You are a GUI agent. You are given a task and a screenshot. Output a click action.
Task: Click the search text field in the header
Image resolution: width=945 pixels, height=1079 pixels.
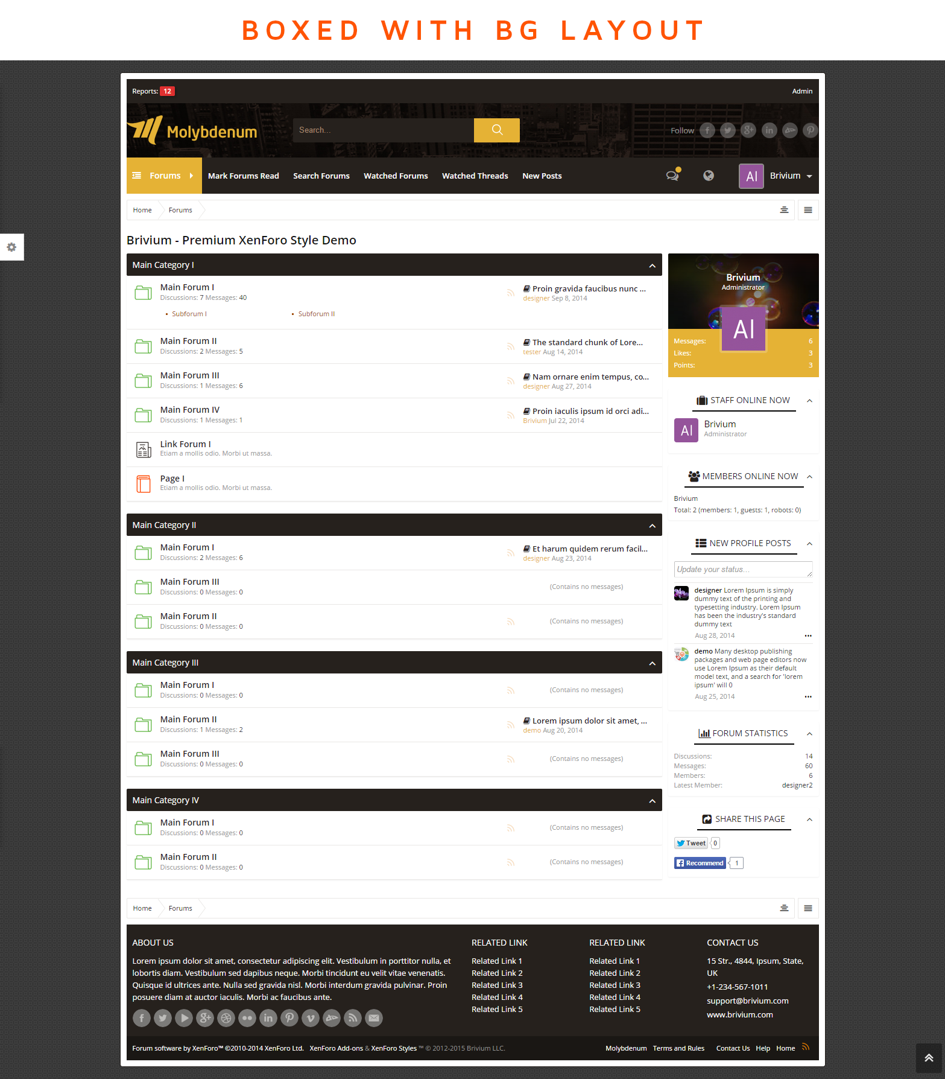(x=384, y=130)
